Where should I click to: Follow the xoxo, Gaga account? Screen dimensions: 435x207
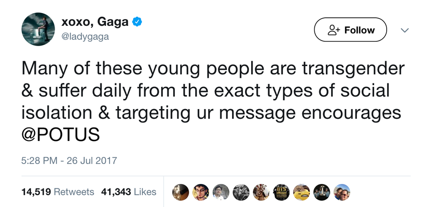tap(350, 30)
